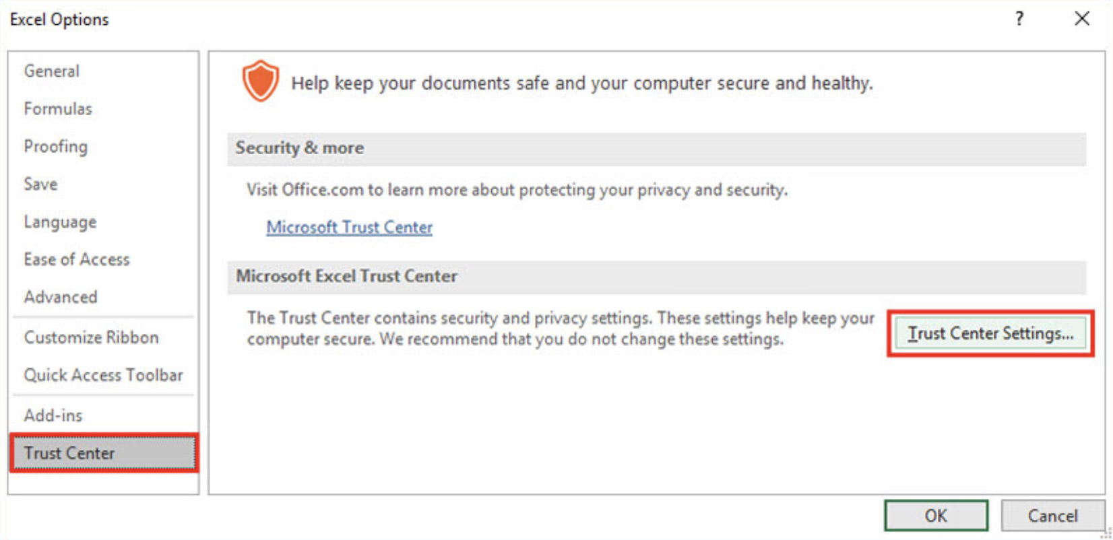Screen dimensions: 1113x540
Task: Click the Security & more section header
Action: (299, 148)
